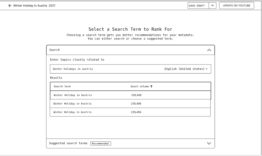This screenshot has height=156, width=262.
Task: Click the Results label
Action: point(56,78)
